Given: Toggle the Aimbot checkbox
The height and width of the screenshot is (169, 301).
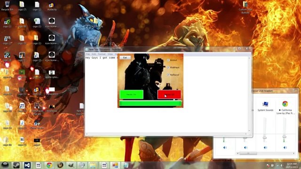Looking at the screenshot, I should (168, 60).
